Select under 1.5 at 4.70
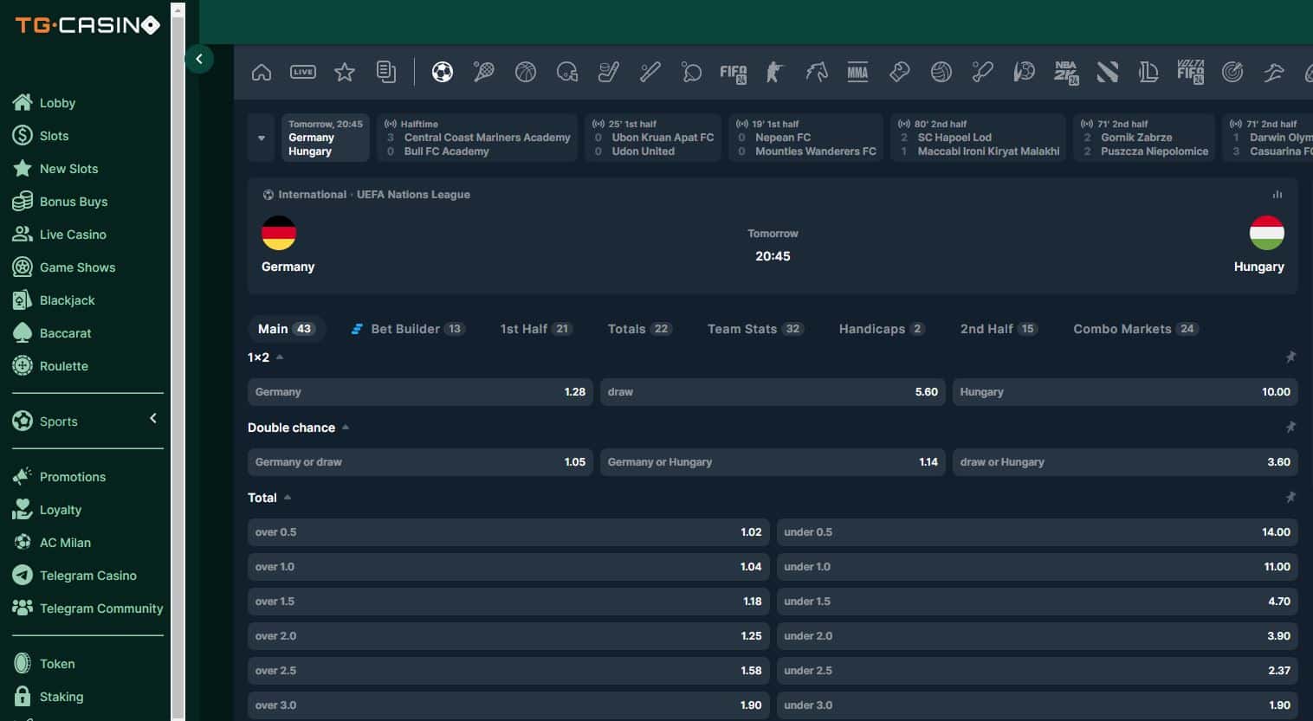1313x721 pixels. coord(1038,602)
